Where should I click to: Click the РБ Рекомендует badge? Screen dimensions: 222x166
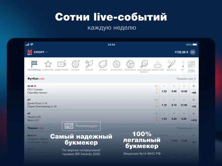81,126
